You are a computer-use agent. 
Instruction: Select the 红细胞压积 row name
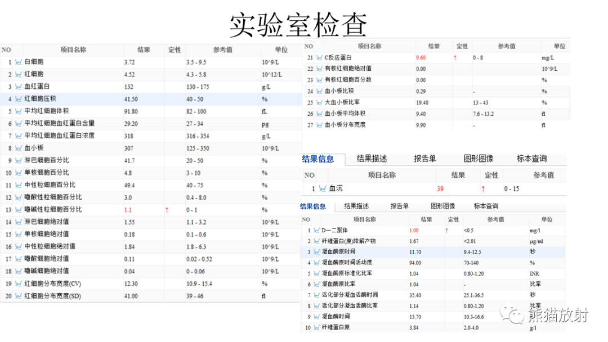tap(41, 99)
